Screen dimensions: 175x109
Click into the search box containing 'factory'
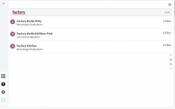(91, 12)
